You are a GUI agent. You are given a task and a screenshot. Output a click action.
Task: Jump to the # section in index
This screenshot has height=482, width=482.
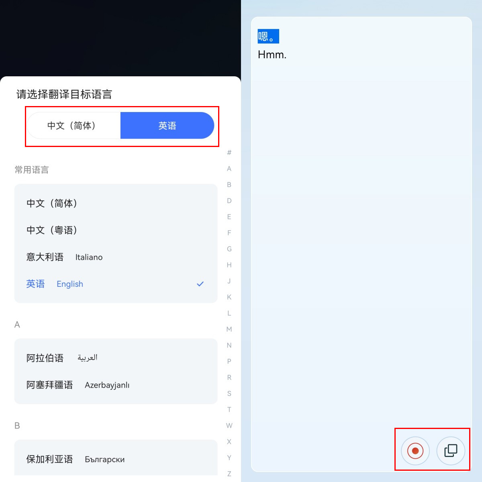(229, 152)
